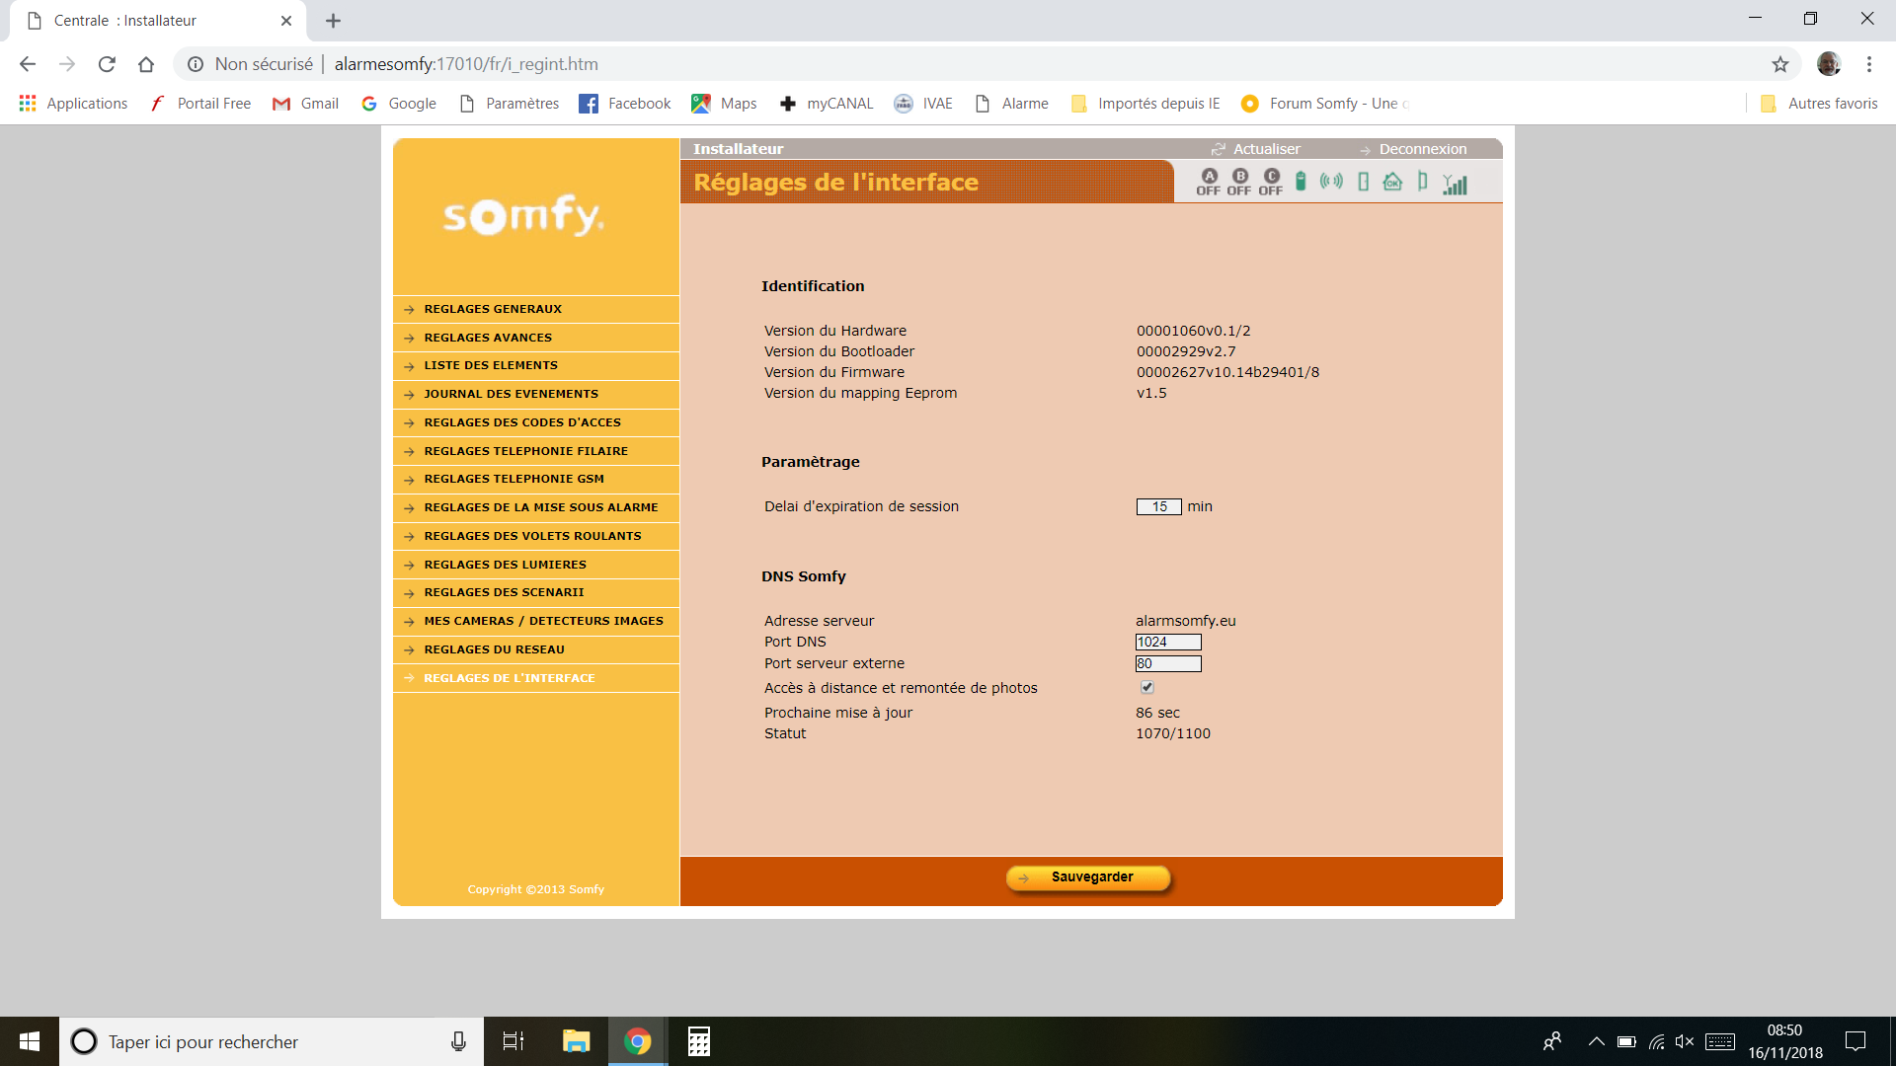Click the battery status icon
The height and width of the screenshot is (1066, 1896).
(x=1301, y=182)
